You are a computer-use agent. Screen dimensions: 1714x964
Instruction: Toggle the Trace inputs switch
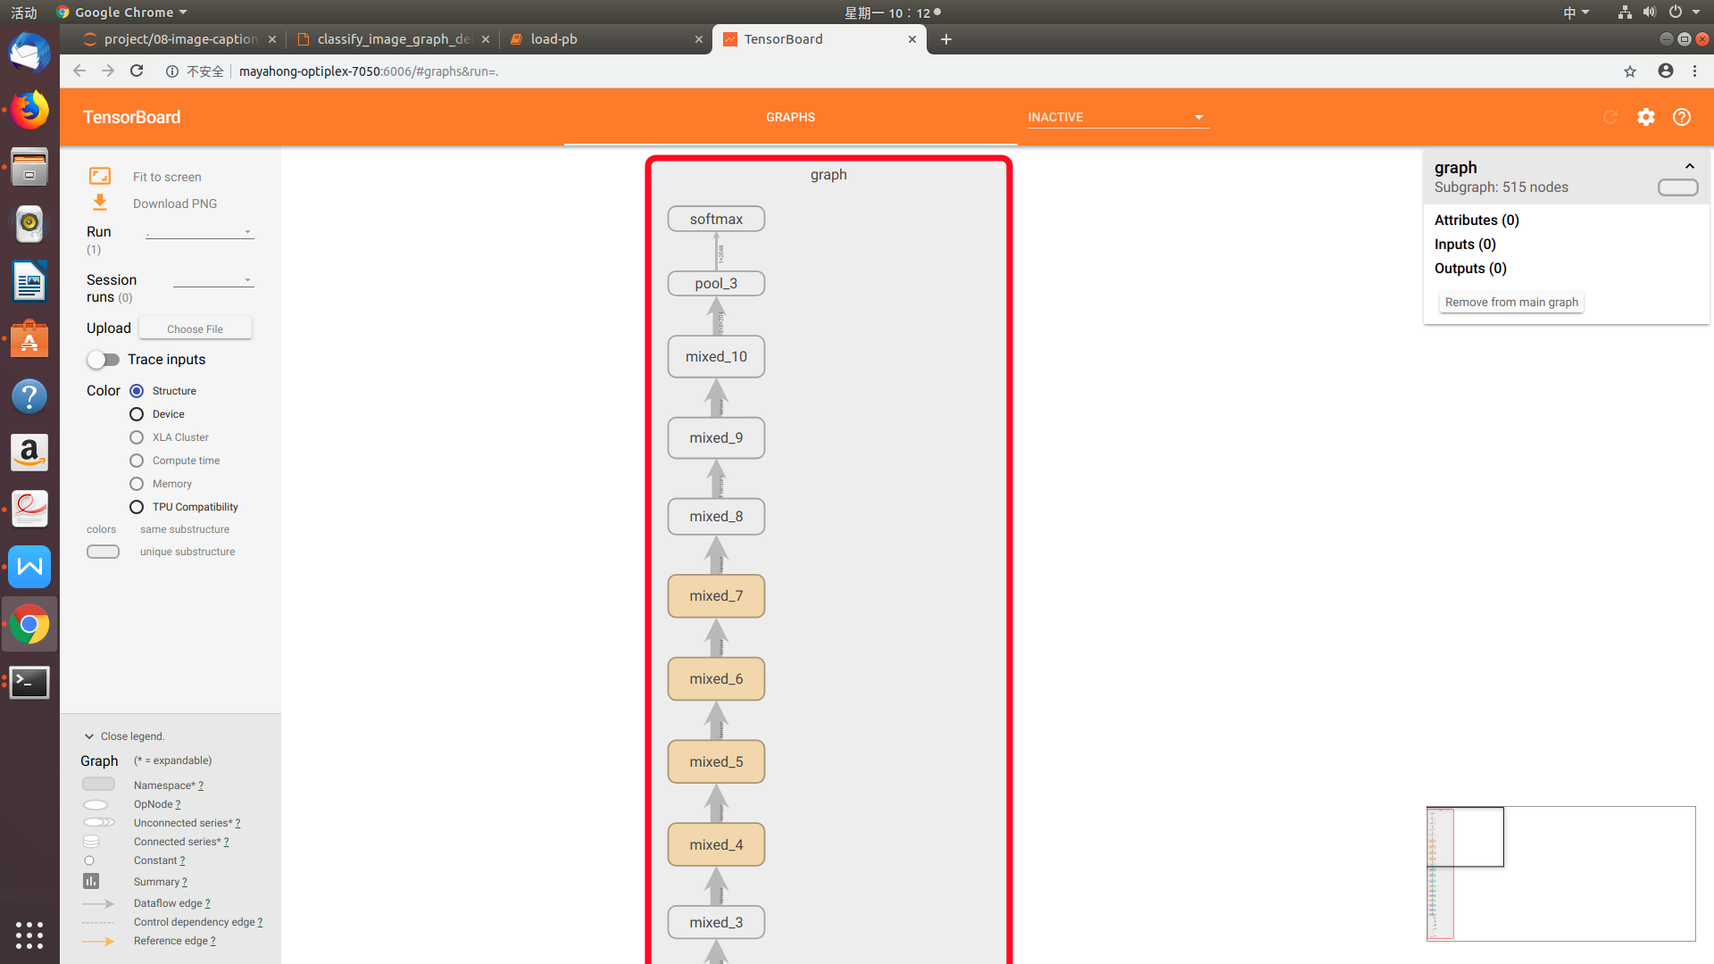click(x=104, y=359)
